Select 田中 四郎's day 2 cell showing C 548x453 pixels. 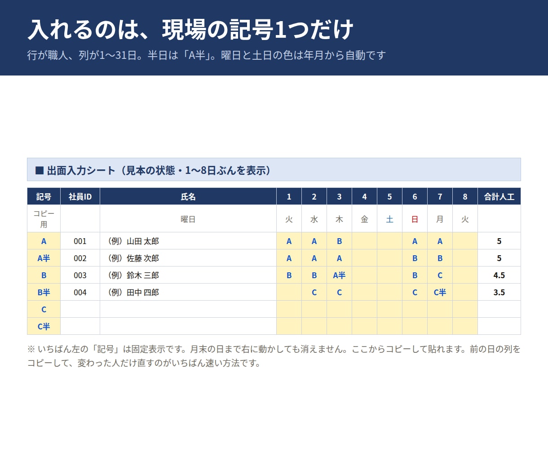click(314, 292)
